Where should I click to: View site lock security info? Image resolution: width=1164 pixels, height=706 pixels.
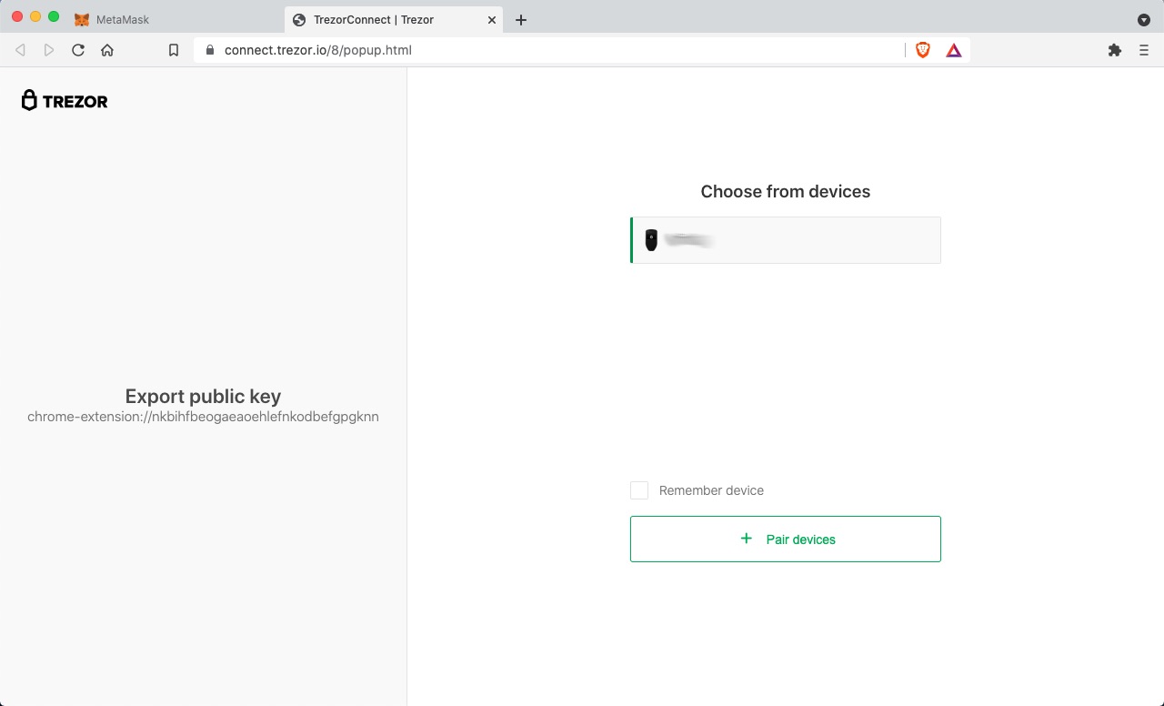coord(210,50)
